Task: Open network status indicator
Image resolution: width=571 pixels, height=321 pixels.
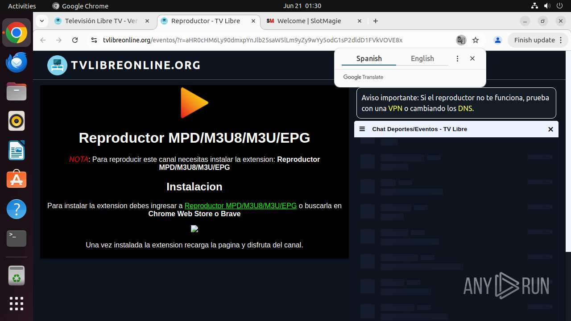Action: click(x=534, y=6)
